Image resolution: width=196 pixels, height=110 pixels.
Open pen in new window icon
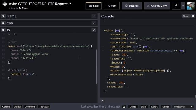pyautogui.click(x=124, y=107)
